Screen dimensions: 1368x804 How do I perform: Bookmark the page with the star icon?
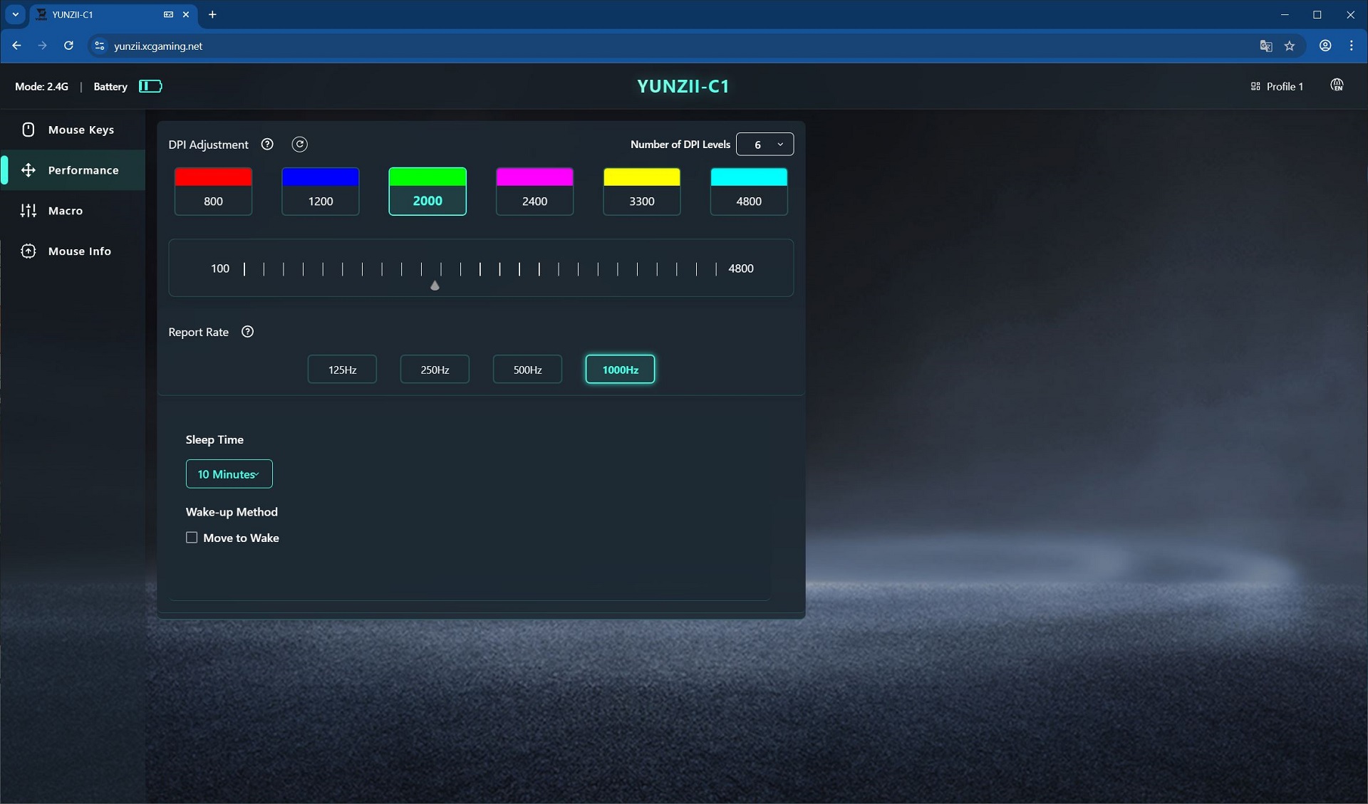[x=1290, y=46]
